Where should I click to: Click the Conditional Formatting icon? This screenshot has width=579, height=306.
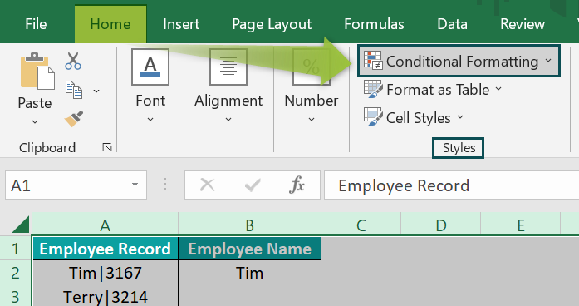(x=373, y=61)
